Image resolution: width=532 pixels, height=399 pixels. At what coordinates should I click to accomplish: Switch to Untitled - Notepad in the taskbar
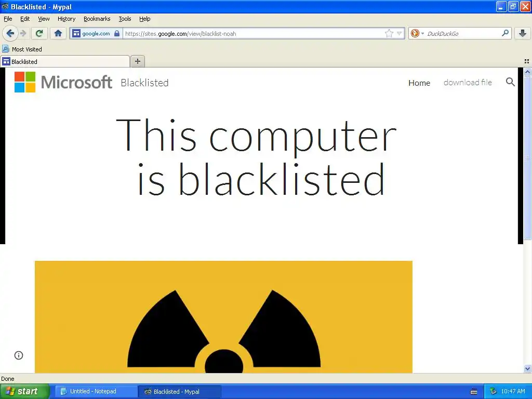[96, 391]
